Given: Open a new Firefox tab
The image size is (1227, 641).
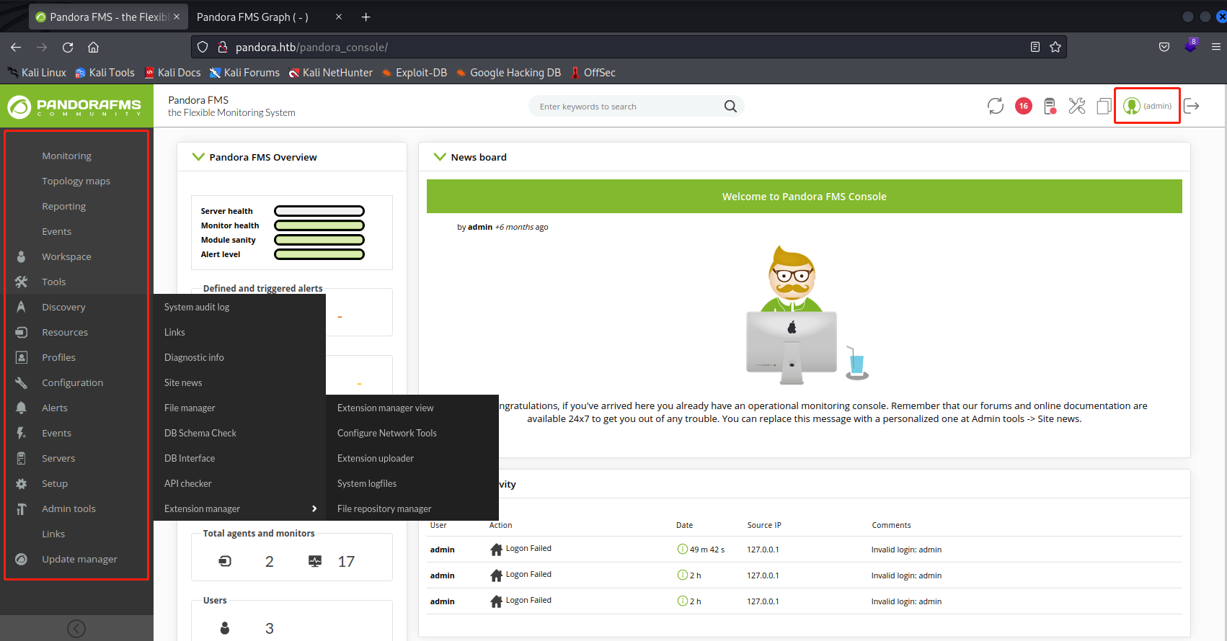Looking at the screenshot, I should (366, 17).
